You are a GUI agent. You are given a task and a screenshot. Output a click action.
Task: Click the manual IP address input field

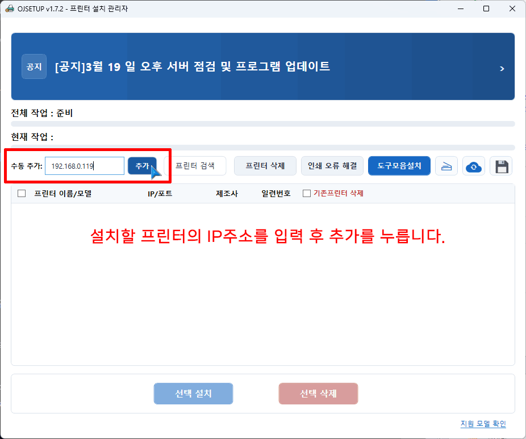point(84,166)
